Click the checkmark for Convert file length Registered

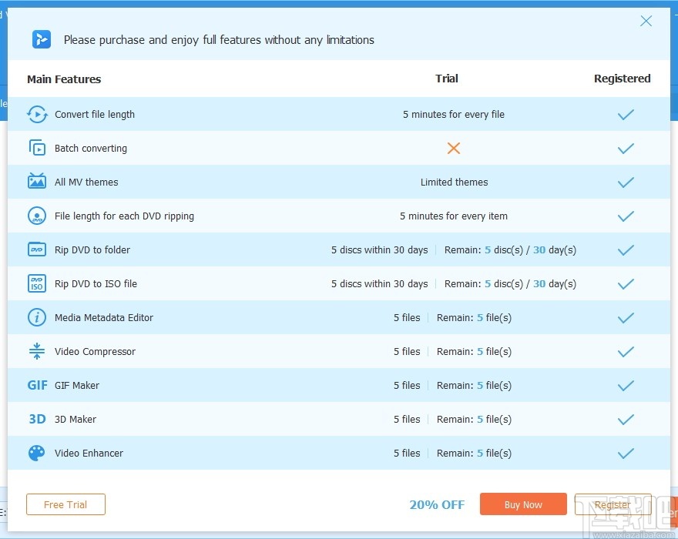(x=625, y=114)
